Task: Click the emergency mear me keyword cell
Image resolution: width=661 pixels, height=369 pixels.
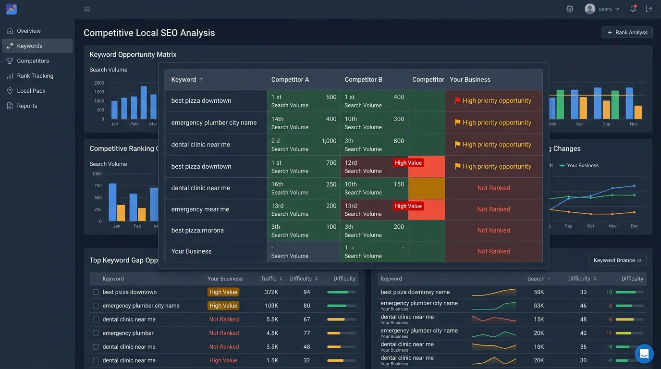Action: pos(216,209)
